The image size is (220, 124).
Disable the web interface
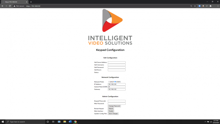coord(111,111)
